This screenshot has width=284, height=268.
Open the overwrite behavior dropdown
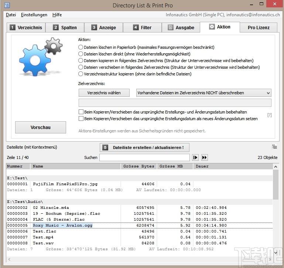click(x=204, y=93)
